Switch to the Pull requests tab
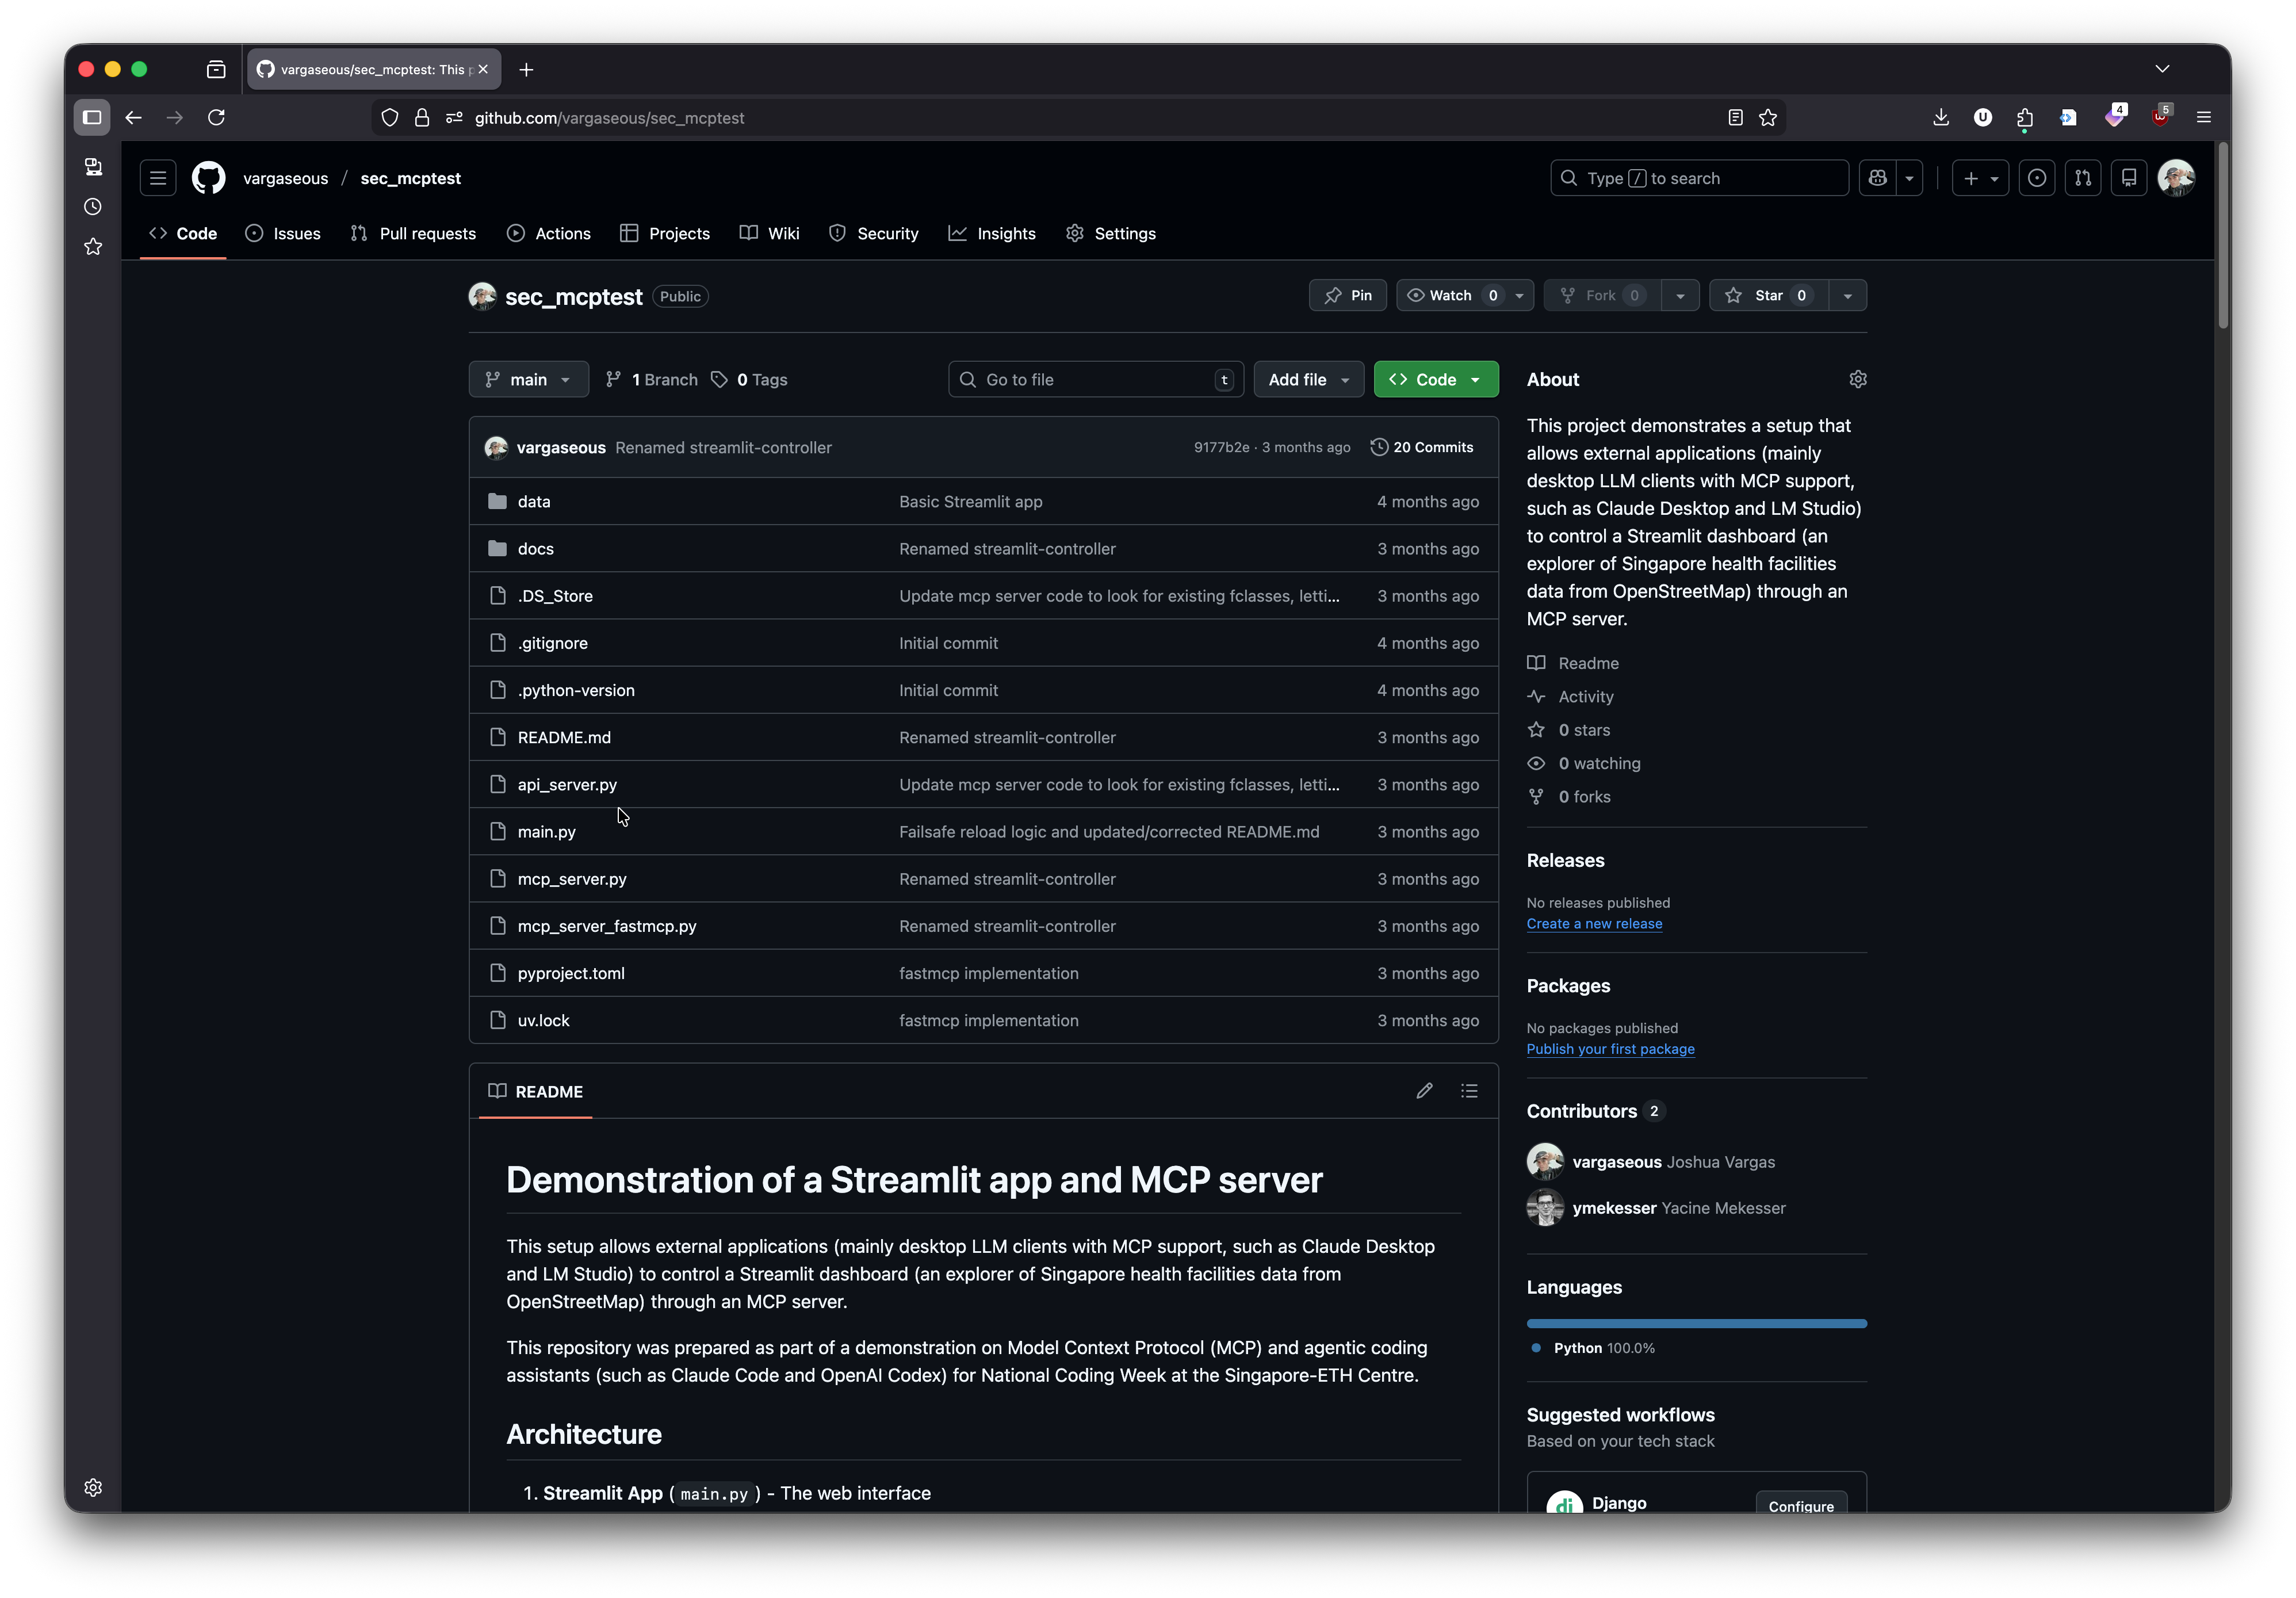 413,233
